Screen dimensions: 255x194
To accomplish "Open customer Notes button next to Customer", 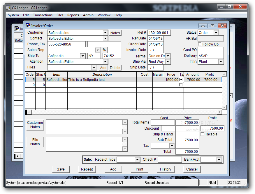I will tap(115, 33).
